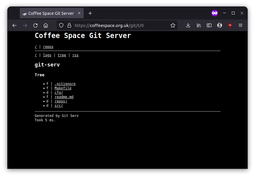This screenshot has height=177, width=255.
Task: Click the Coffee Space Git Server heading
Action: 83,36
